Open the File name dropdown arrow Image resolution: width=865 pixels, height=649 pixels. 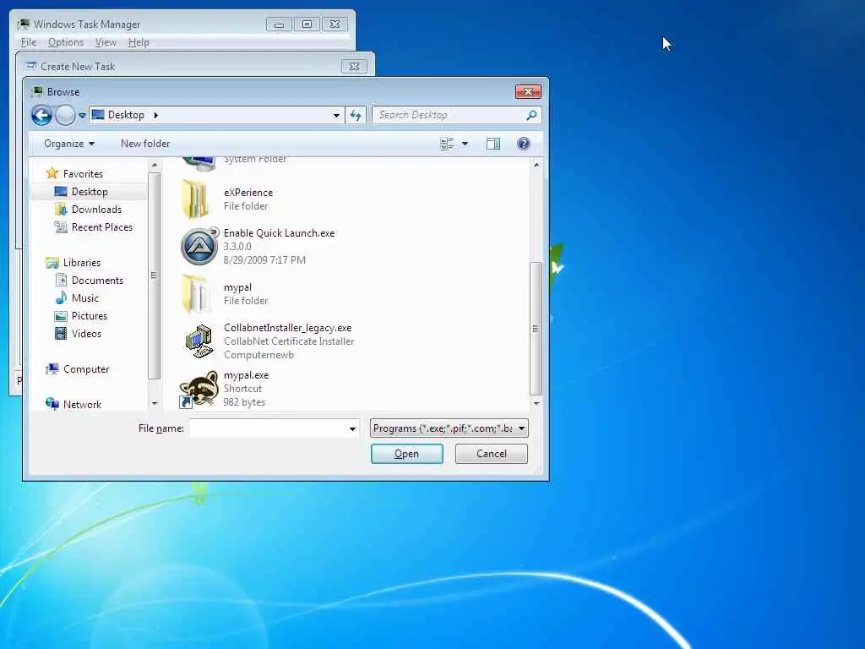[x=352, y=428]
